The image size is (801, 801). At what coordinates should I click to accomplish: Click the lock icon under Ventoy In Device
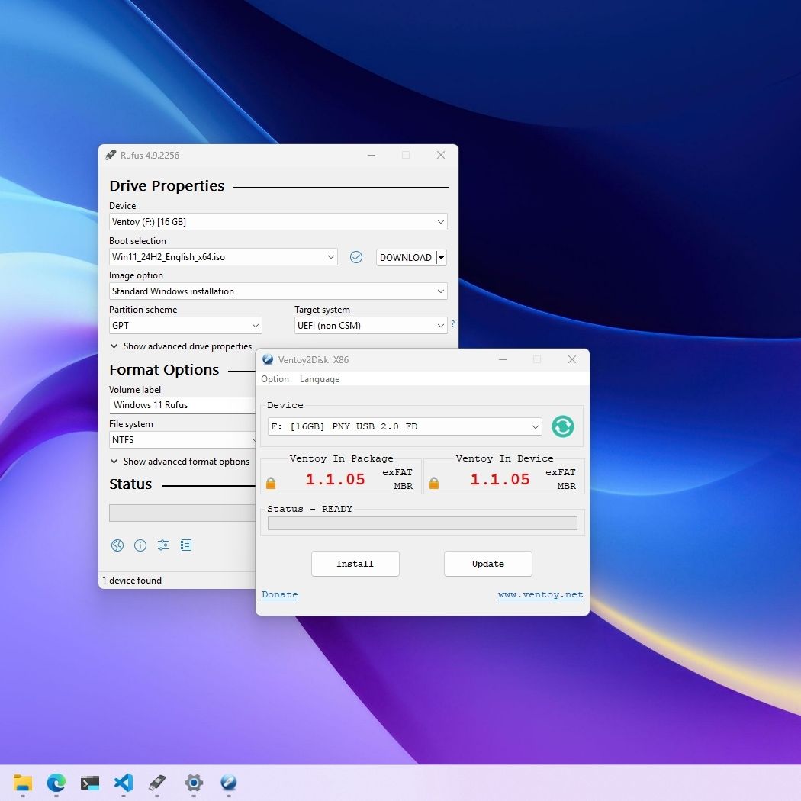[x=434, y=483]
